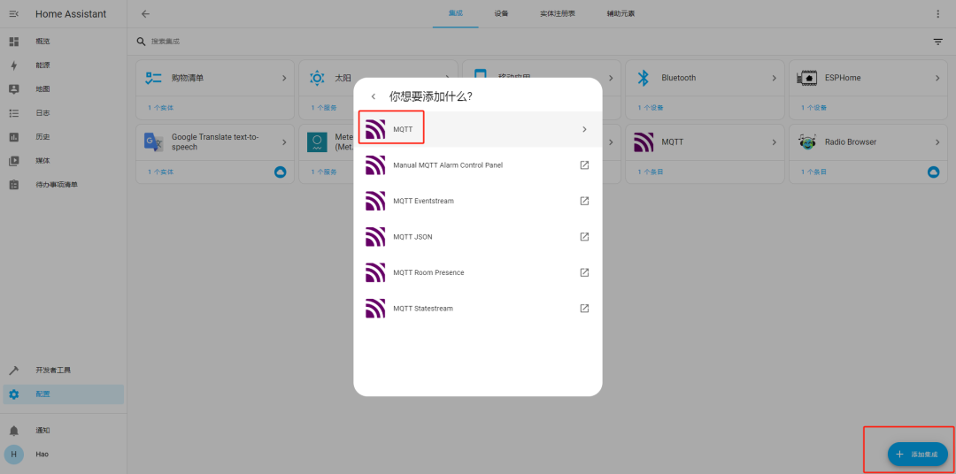The width and height of the screenshot is (956, 474).
Task: Open the 媒体 media browser in sidebar
Action: [x=64, y=161]
